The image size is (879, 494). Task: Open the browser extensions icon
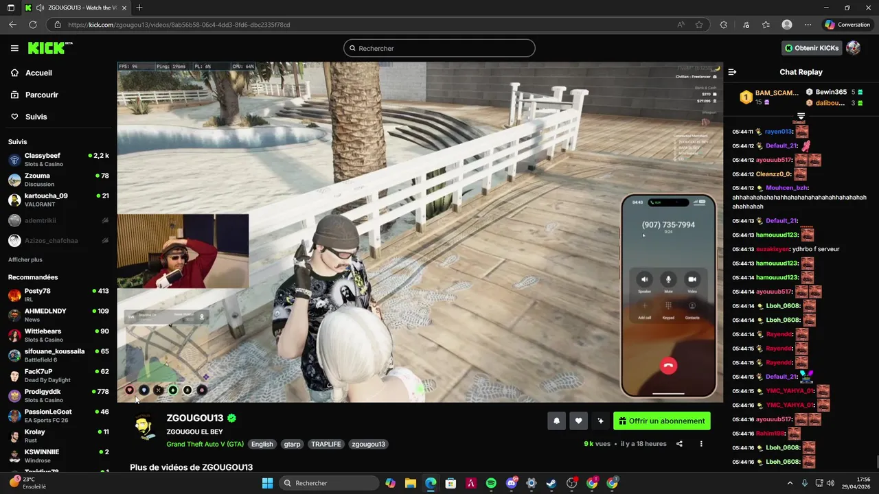coord(723,25)
